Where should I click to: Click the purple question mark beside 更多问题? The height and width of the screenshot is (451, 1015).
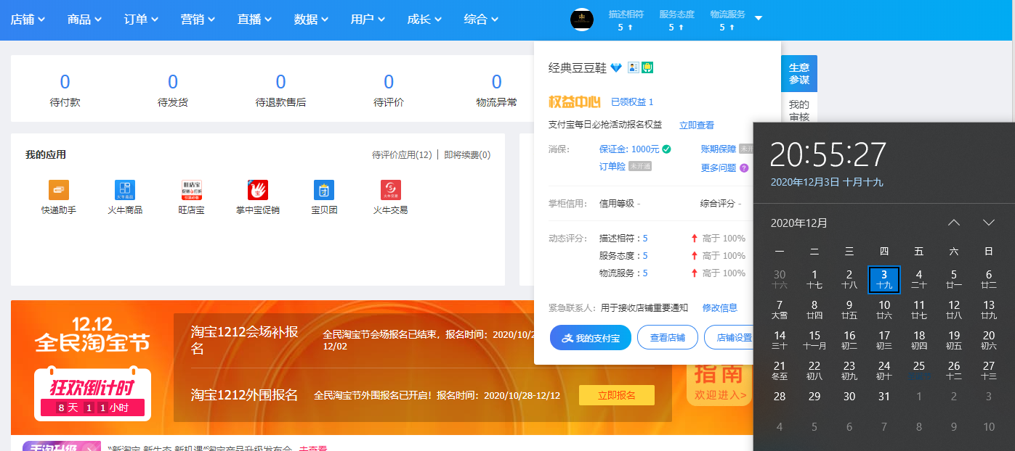[743, 167]
